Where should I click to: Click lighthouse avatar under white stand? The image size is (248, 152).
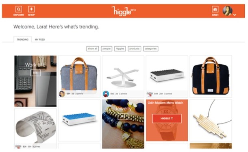(x=106, y=94)
